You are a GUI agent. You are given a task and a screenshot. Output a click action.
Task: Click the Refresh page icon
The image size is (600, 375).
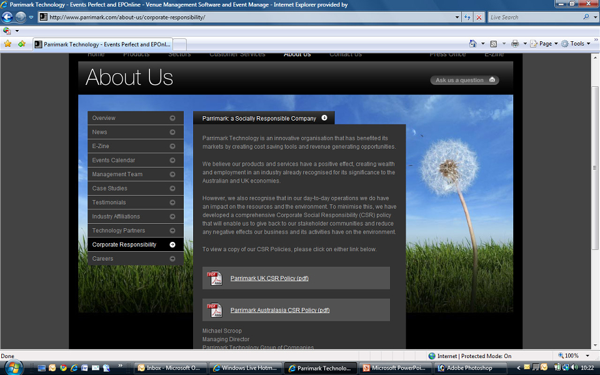click(467, 17)
